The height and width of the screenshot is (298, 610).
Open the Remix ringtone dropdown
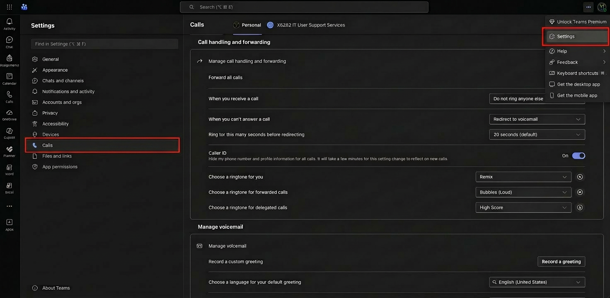point(523,177)
